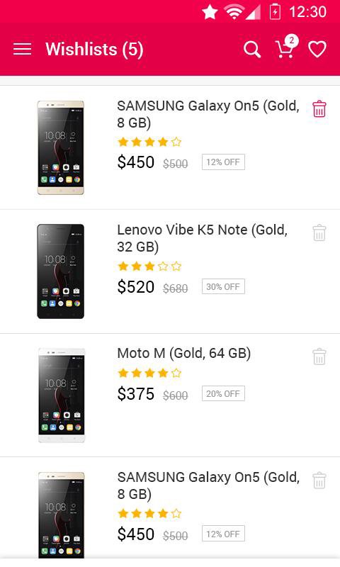Viewport: 340px width, 567px height.
Task: Tap the Wi-Fi status icon
Action: pos(234,12)
